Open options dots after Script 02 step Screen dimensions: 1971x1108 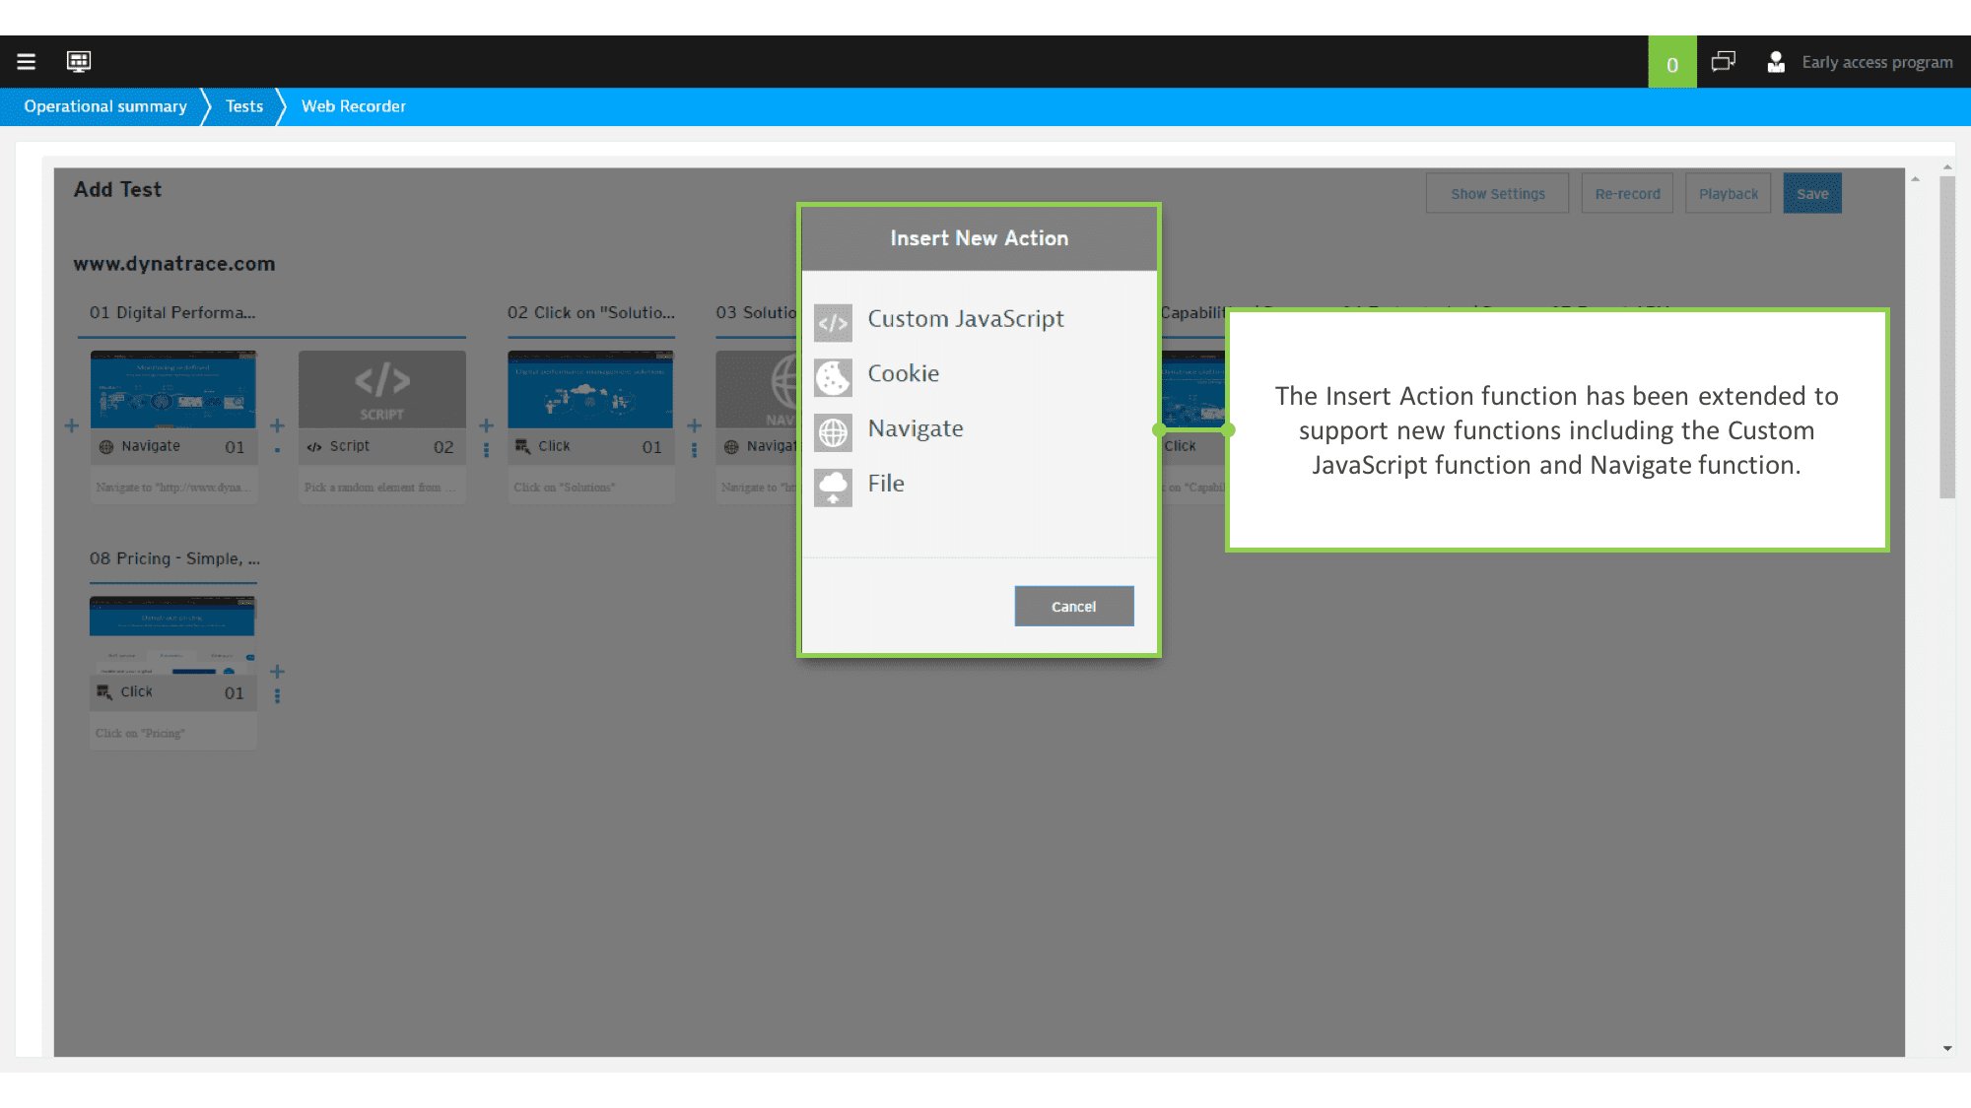coord(486,450)
